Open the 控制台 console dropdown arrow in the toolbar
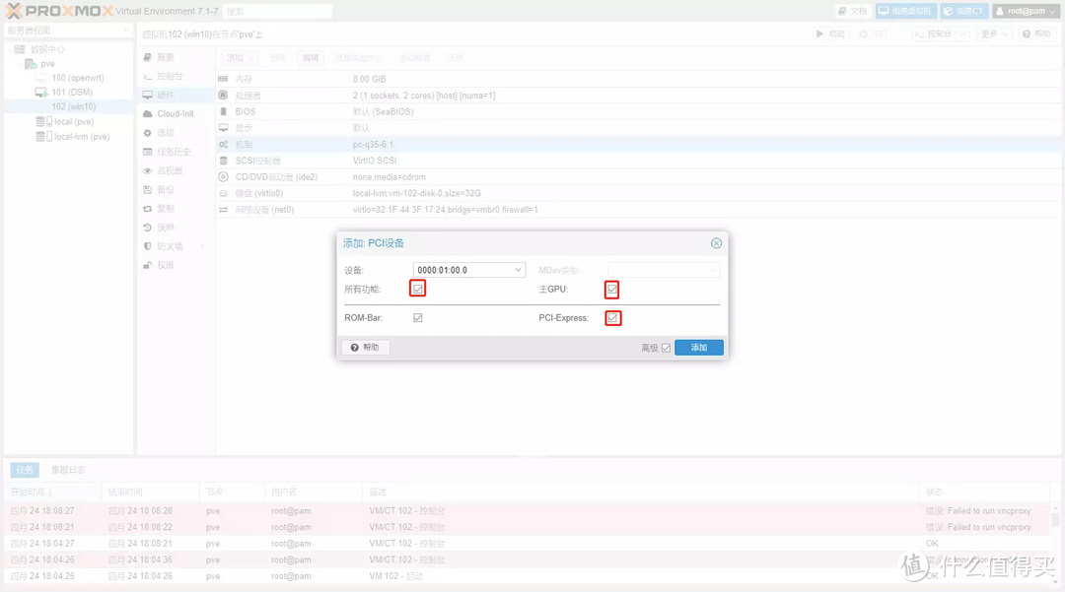Viewport: 1065px width, 592px height. point(961,33)
